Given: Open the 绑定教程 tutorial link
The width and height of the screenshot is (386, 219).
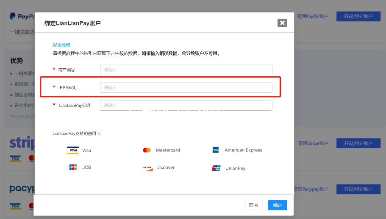Looking at the screenshot, I should tap(61, 45).
